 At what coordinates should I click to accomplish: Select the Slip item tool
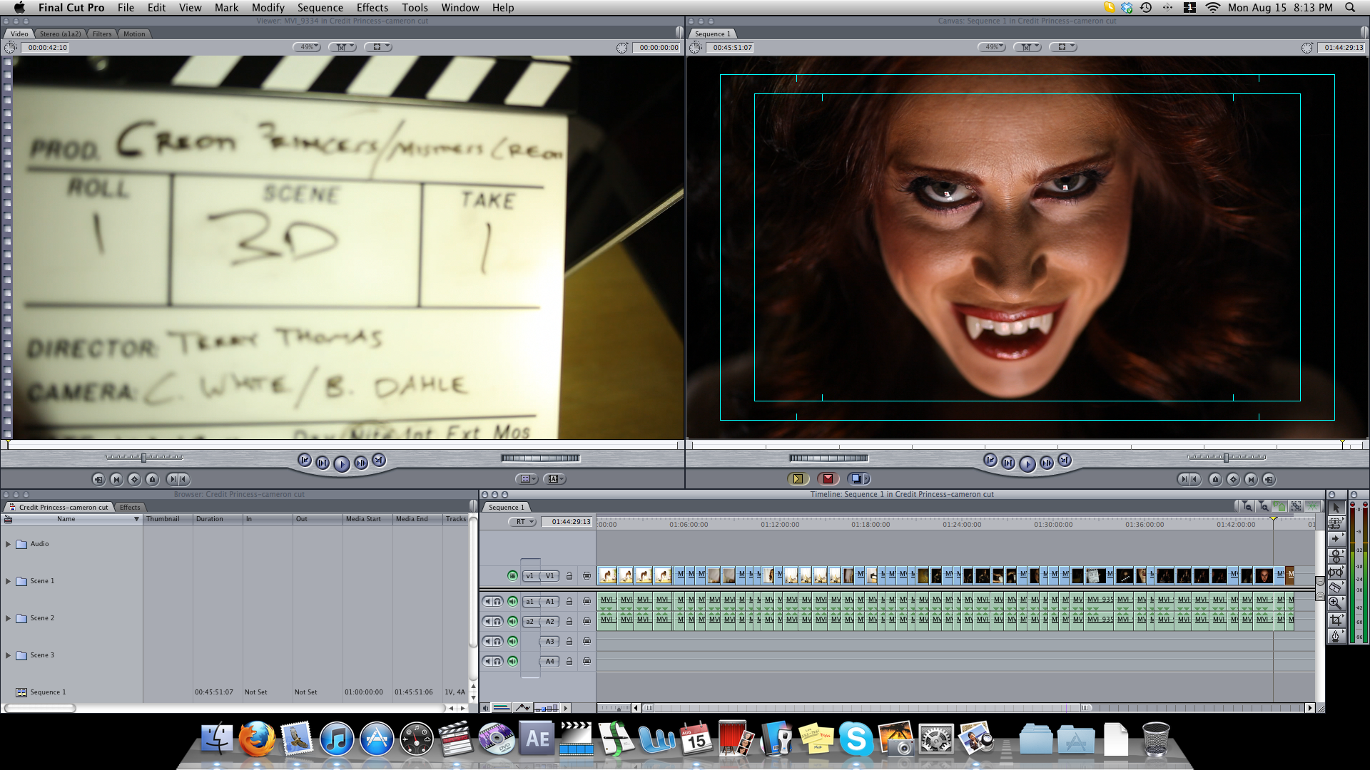(x=1336, y=572)
